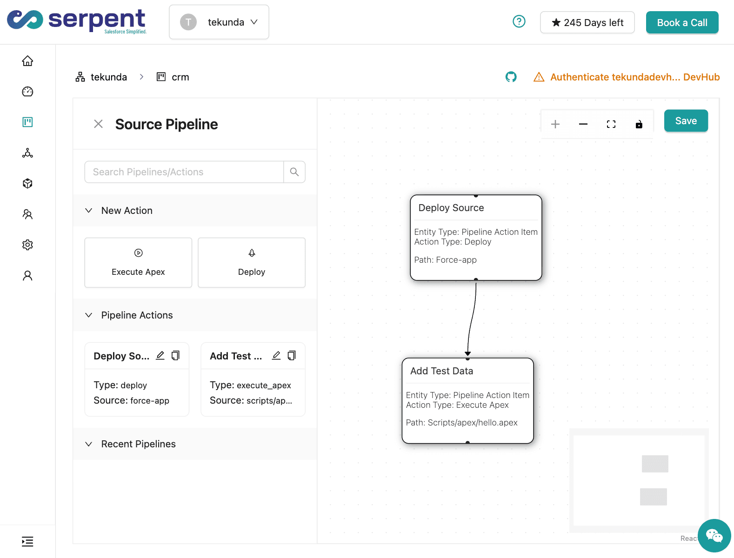Open the chat support bubble
The image size is (734, 558).
click(714, 536)
